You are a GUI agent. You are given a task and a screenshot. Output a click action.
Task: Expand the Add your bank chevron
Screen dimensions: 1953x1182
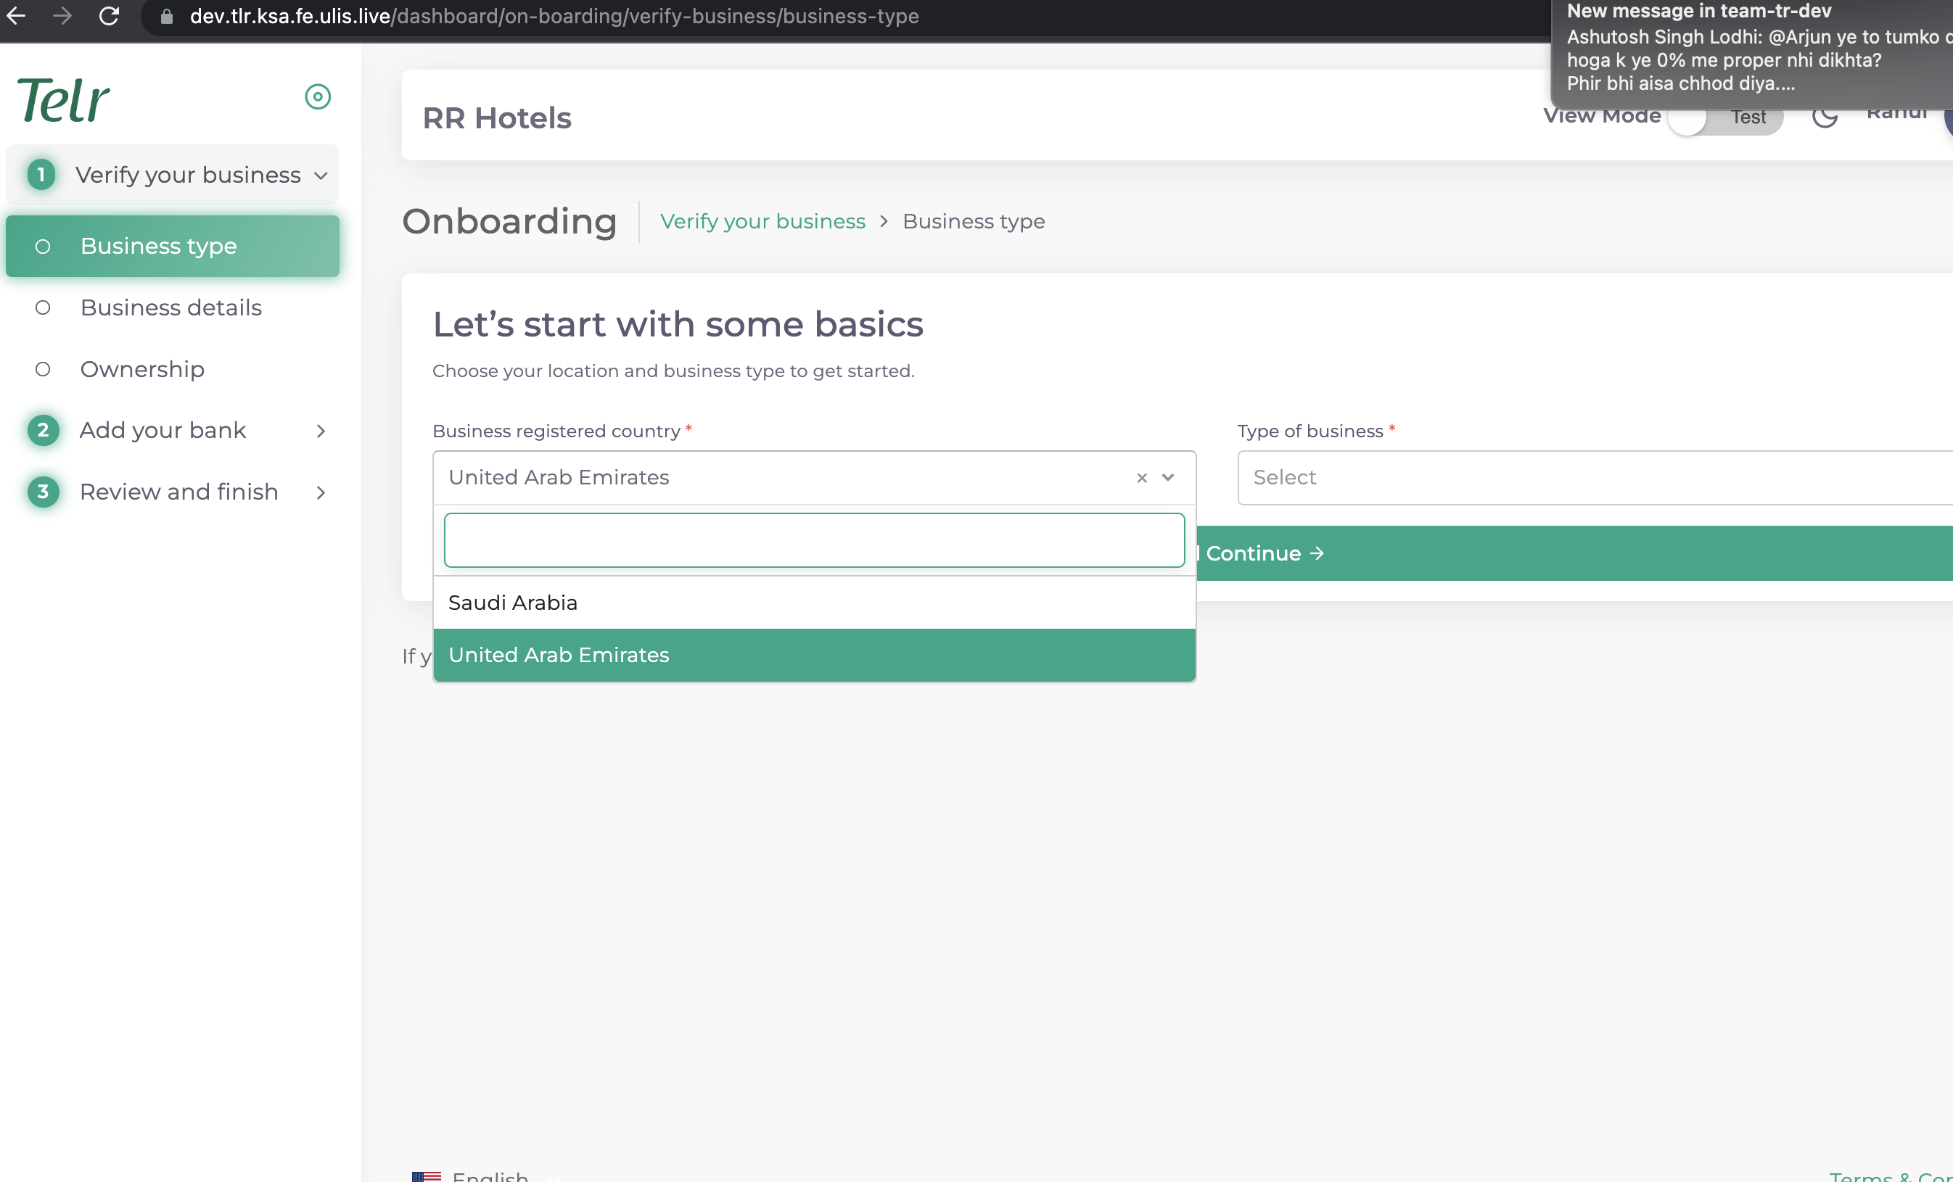[x=320, y=431]
